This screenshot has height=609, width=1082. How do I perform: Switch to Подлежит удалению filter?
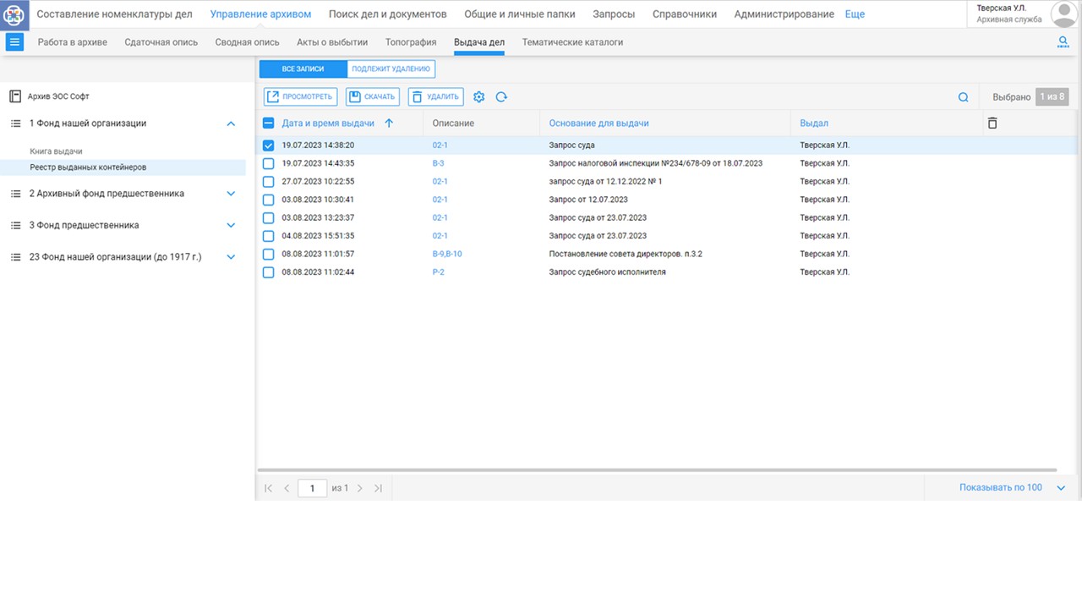tap(391, 69)
